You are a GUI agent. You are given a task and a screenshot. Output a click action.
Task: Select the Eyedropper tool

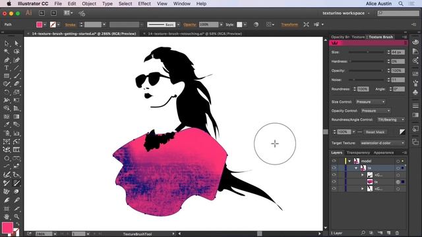point(7,124)
